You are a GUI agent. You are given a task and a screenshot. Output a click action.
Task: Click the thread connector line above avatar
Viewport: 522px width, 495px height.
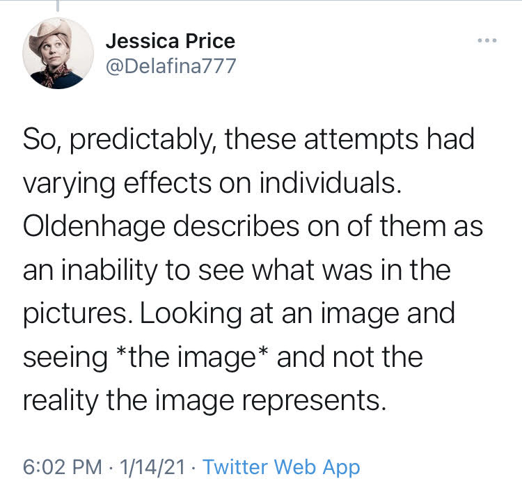(58, 6)
